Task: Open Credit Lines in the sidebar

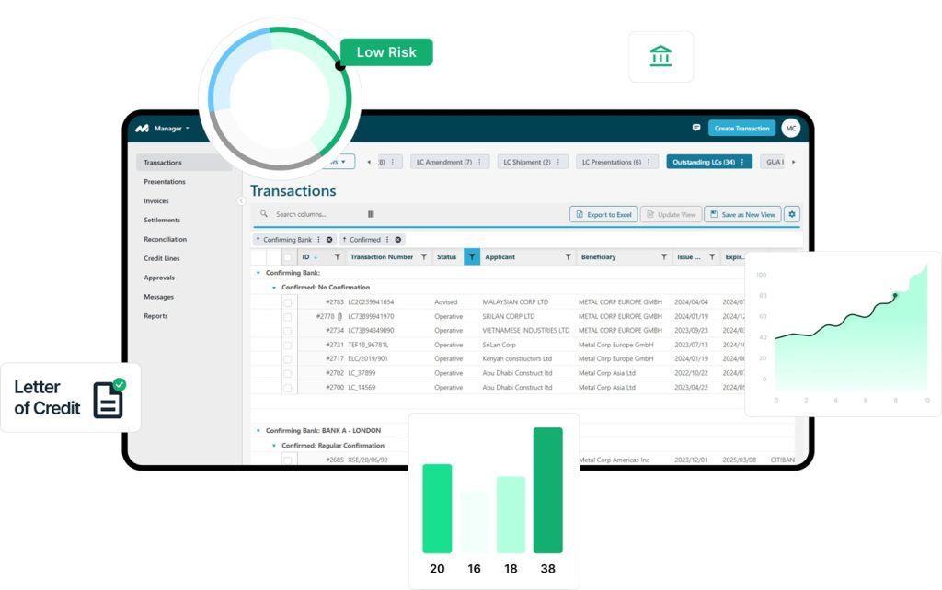Action: tap(162, 258)
